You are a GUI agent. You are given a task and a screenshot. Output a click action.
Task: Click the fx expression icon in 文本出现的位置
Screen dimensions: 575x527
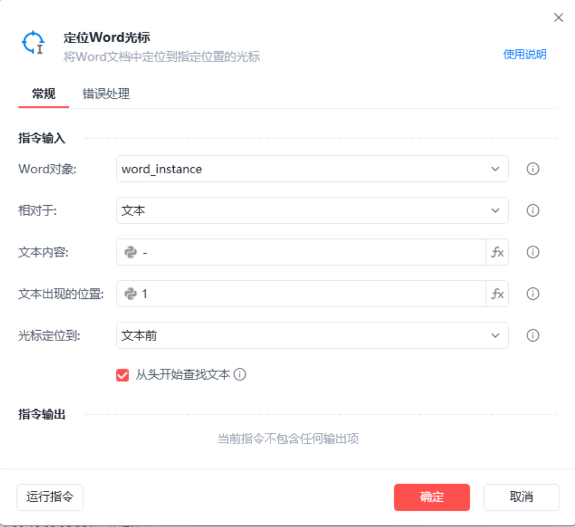pos(497,294)
